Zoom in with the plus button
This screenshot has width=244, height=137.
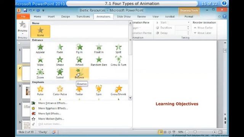215,132
